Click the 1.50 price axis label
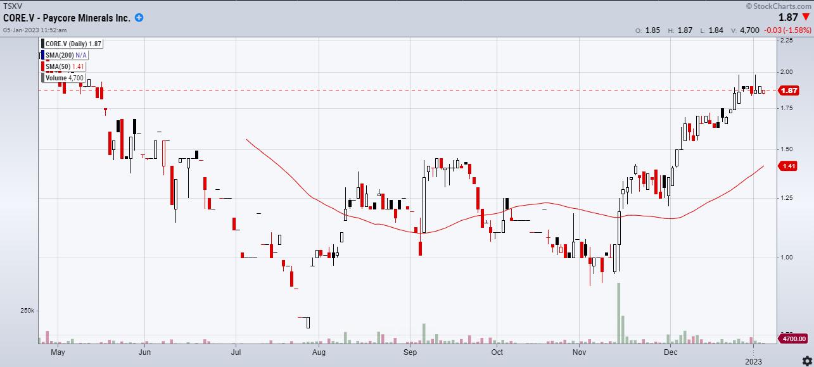Screen dimensions: 814x367 click(x=787, y=149)
